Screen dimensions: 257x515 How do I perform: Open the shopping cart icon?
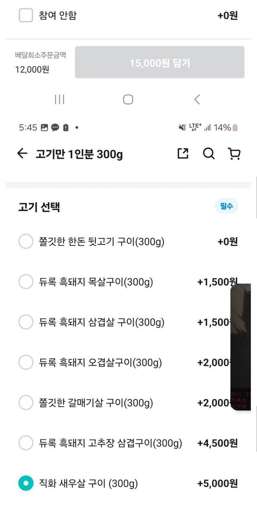(x=234, y=153)
